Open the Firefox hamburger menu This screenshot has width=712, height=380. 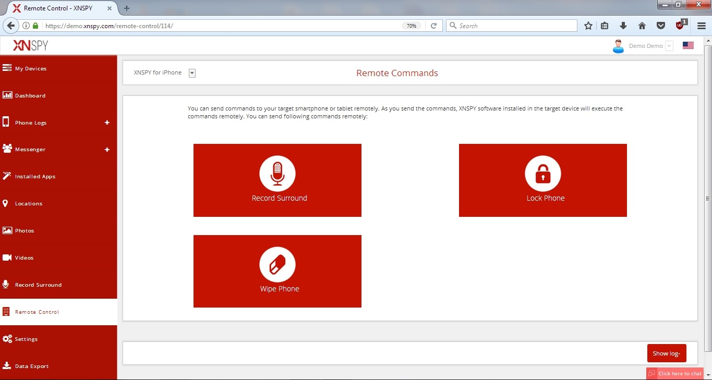[x=701, y=26]
